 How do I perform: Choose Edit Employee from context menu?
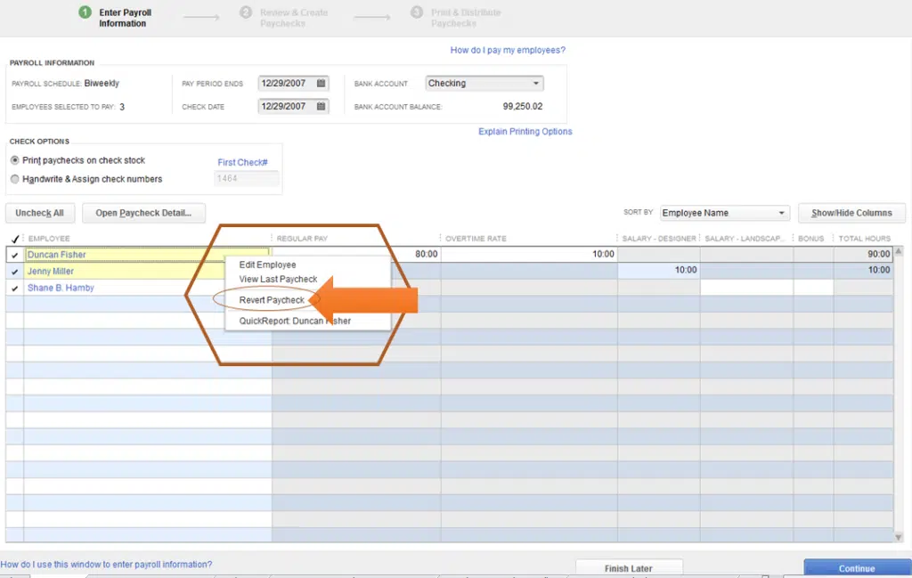[267, 265]
